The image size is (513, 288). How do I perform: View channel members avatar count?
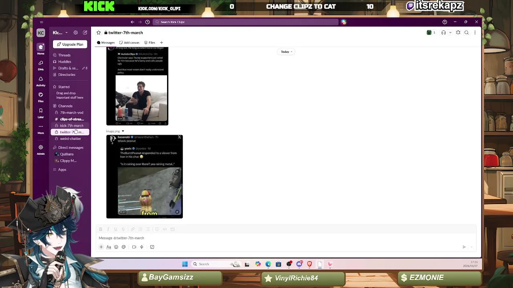431,33
